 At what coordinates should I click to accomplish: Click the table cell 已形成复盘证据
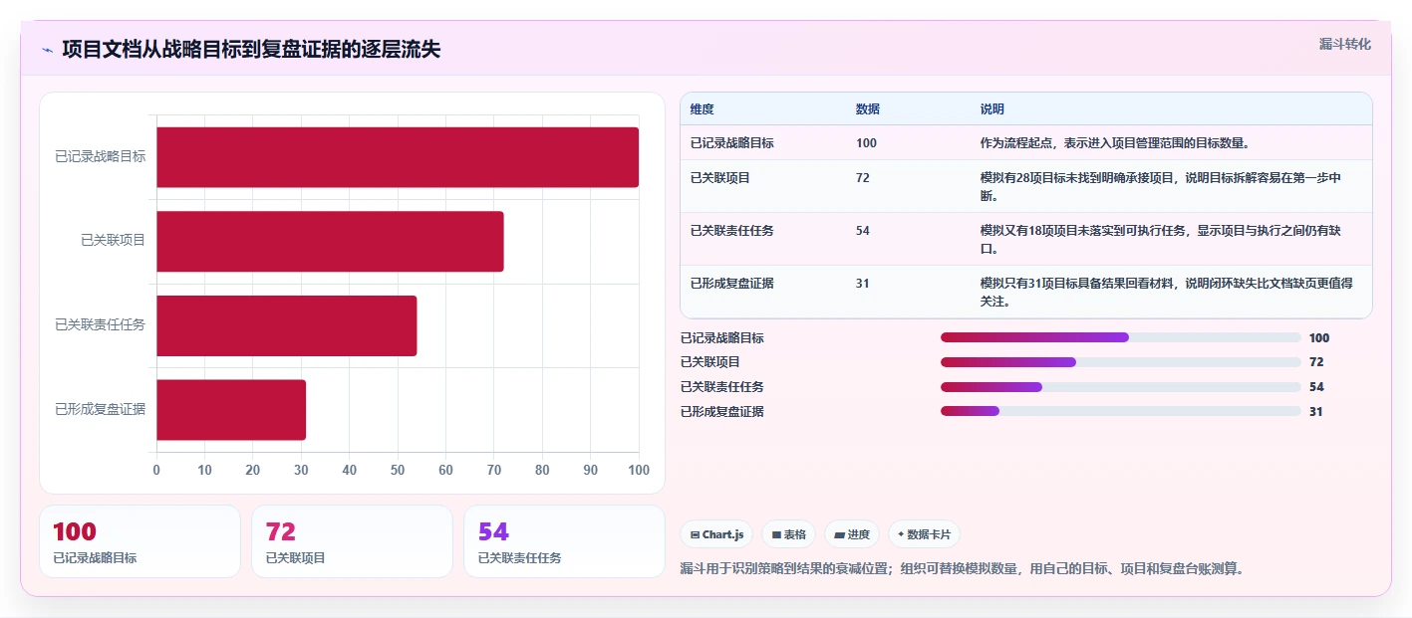click(731, 284)
